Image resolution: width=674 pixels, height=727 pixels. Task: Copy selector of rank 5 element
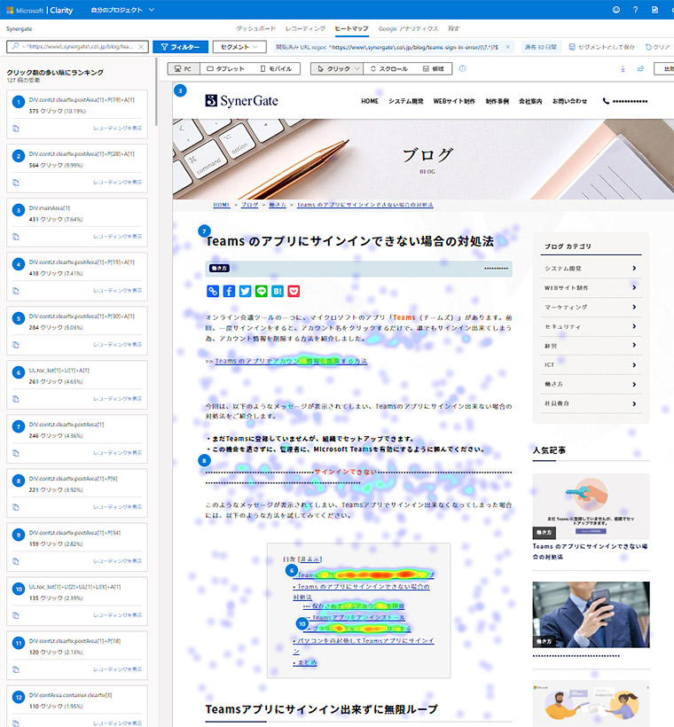pos(16,345)
